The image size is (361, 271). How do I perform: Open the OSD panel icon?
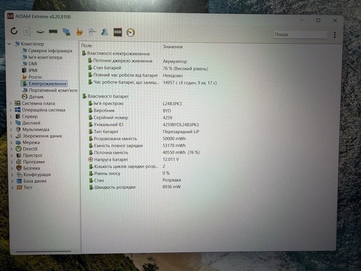pos(118,32)
